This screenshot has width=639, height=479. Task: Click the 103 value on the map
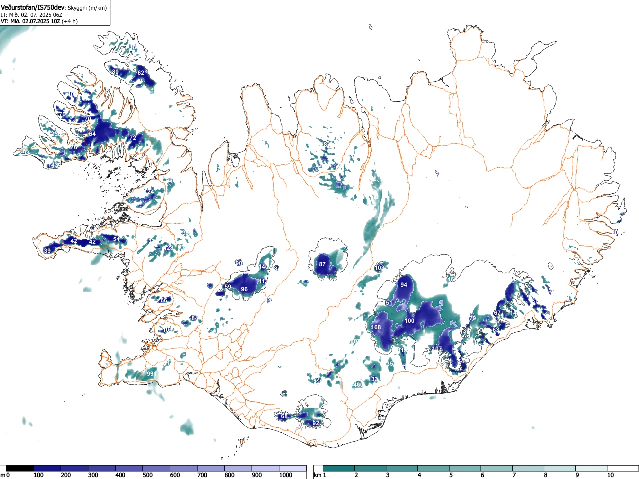(380, 268)
